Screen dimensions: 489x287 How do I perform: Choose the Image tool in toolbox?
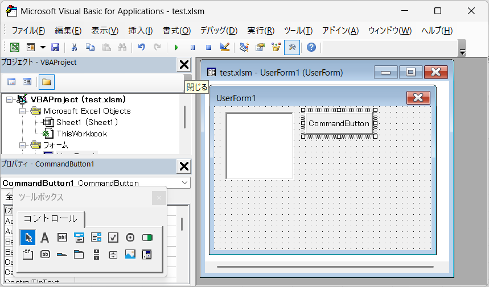click(x=130, y=255)
